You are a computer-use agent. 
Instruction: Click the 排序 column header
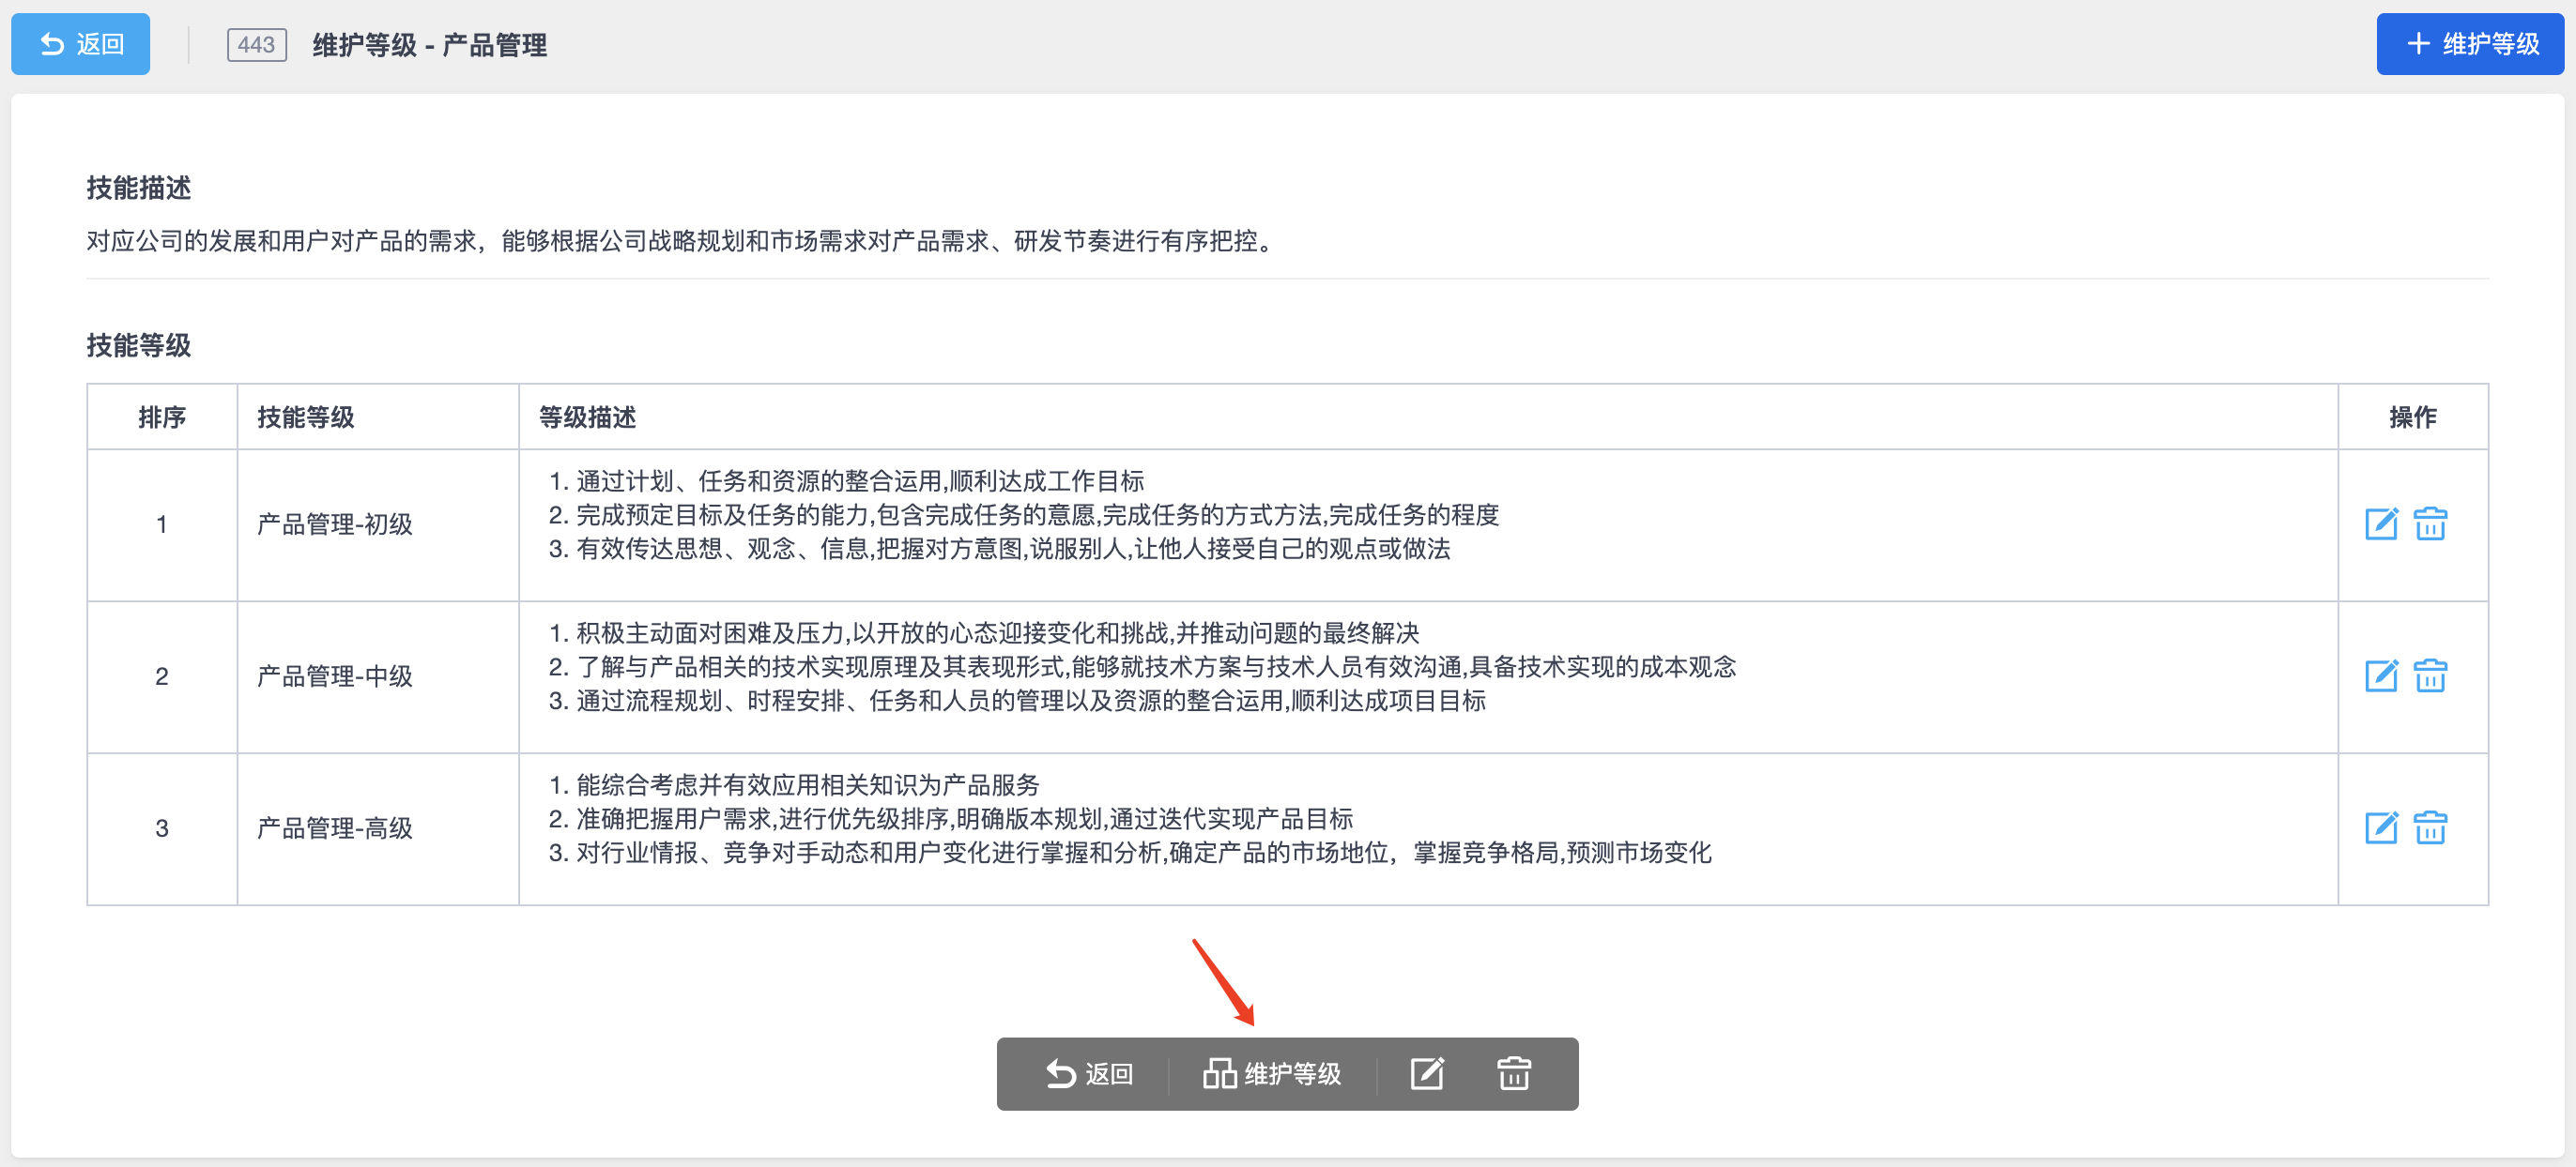point(162,417)
